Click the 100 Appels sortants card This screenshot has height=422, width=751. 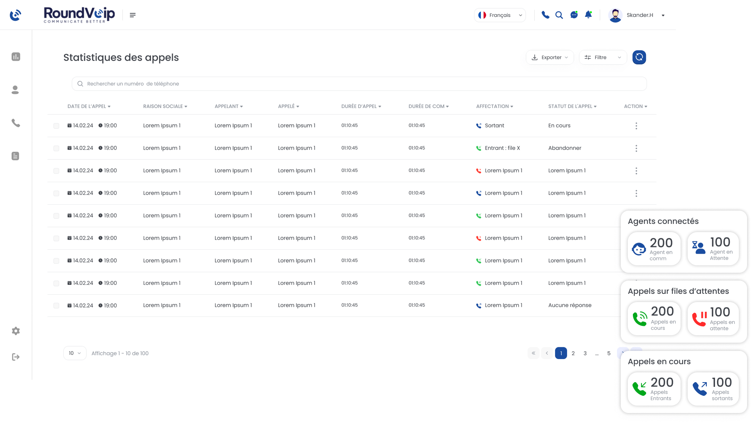[x=713, y=389]
